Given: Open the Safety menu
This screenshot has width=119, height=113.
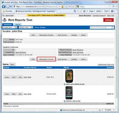Looking at the screenshot, I should point(99,11).
